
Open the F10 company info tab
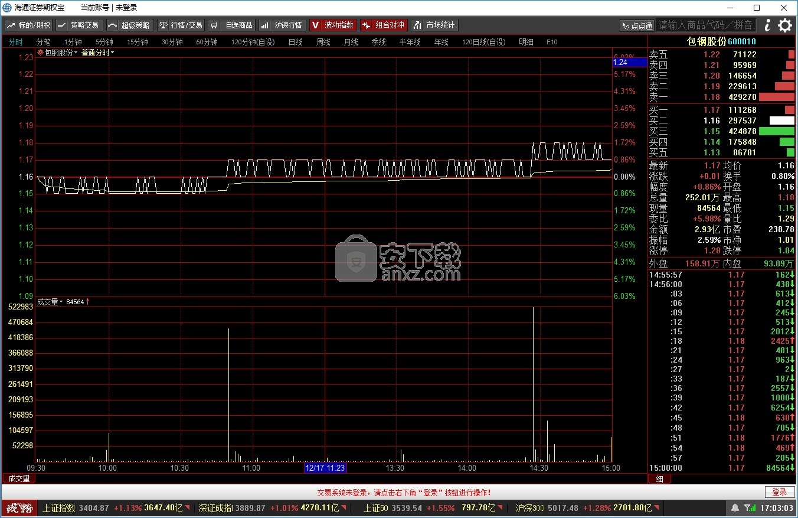tap(552, 42)
